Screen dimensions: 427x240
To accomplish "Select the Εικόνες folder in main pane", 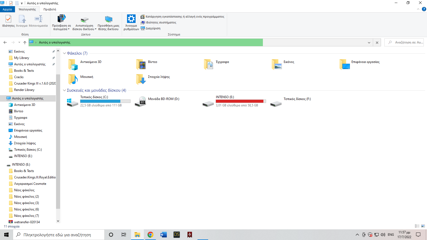I will pyautogui.click(x=276, y=65).
